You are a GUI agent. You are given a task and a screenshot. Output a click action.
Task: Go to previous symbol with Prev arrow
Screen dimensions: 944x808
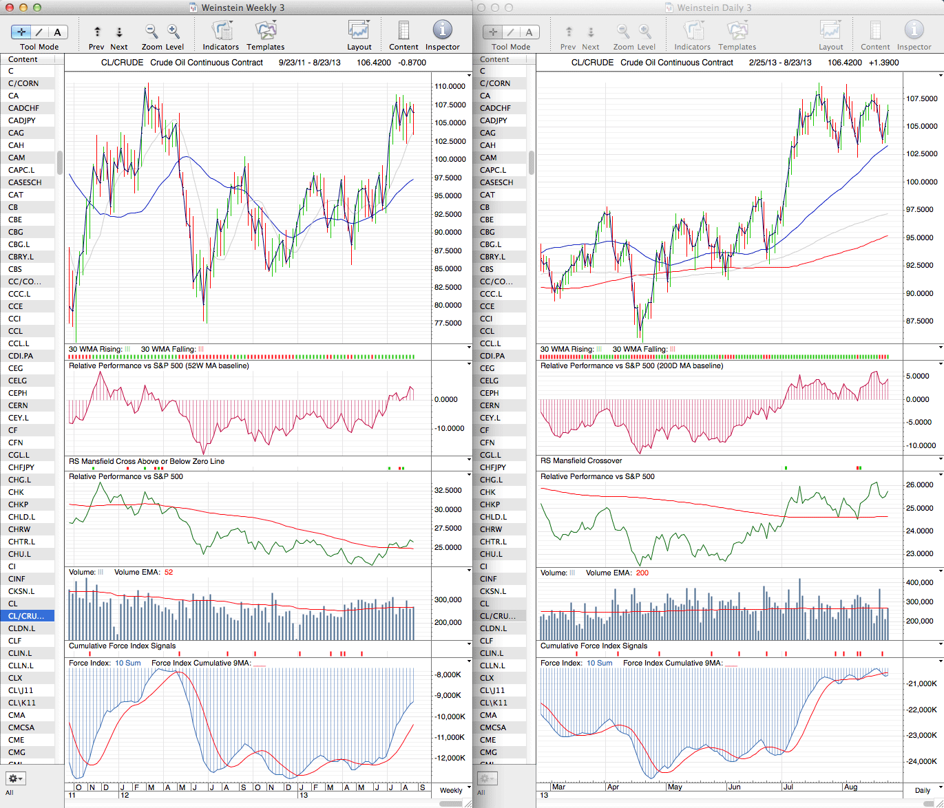pyautogui.click(x=97, y=32)
